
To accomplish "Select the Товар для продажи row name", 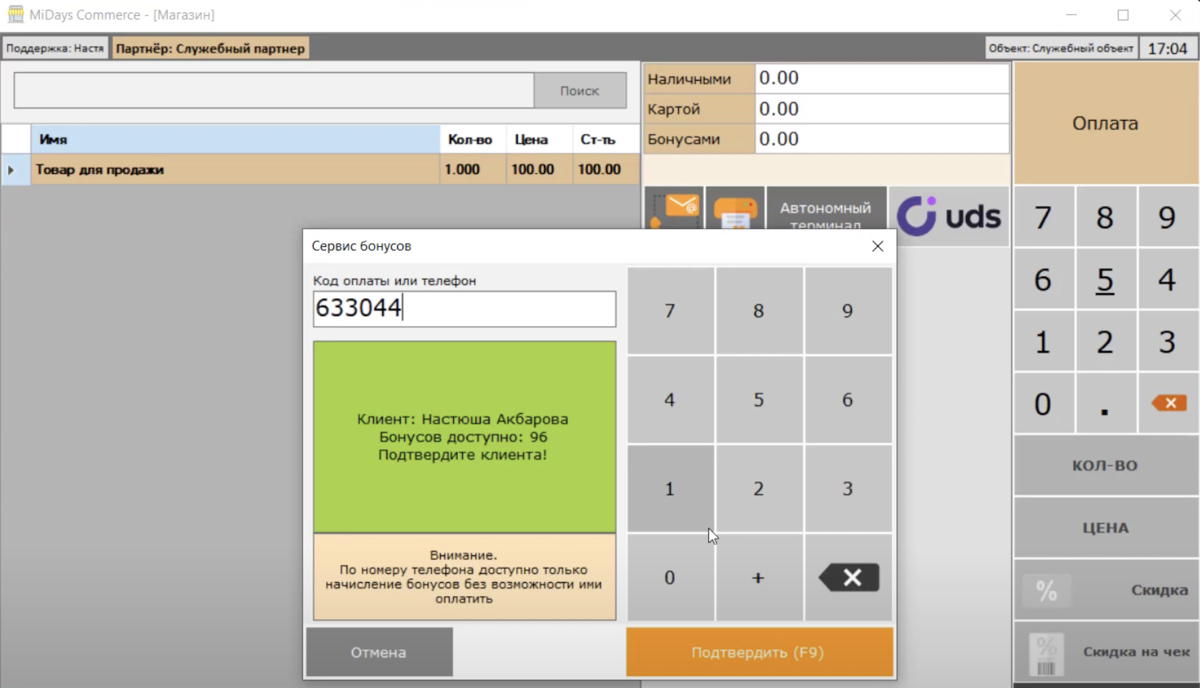I will click(235, 169).
